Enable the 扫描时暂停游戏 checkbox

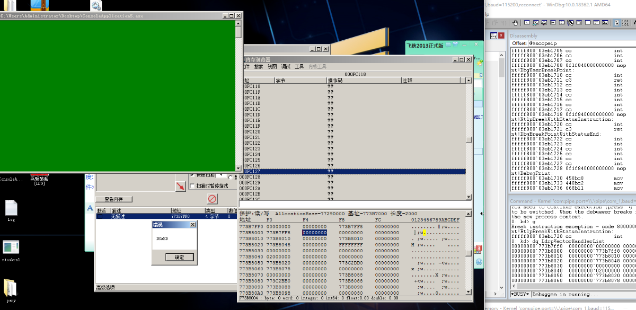pyautogui.click(x=192, y=185)
